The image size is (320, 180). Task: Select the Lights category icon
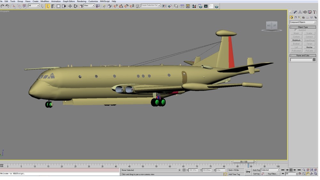tap(300, 18)
